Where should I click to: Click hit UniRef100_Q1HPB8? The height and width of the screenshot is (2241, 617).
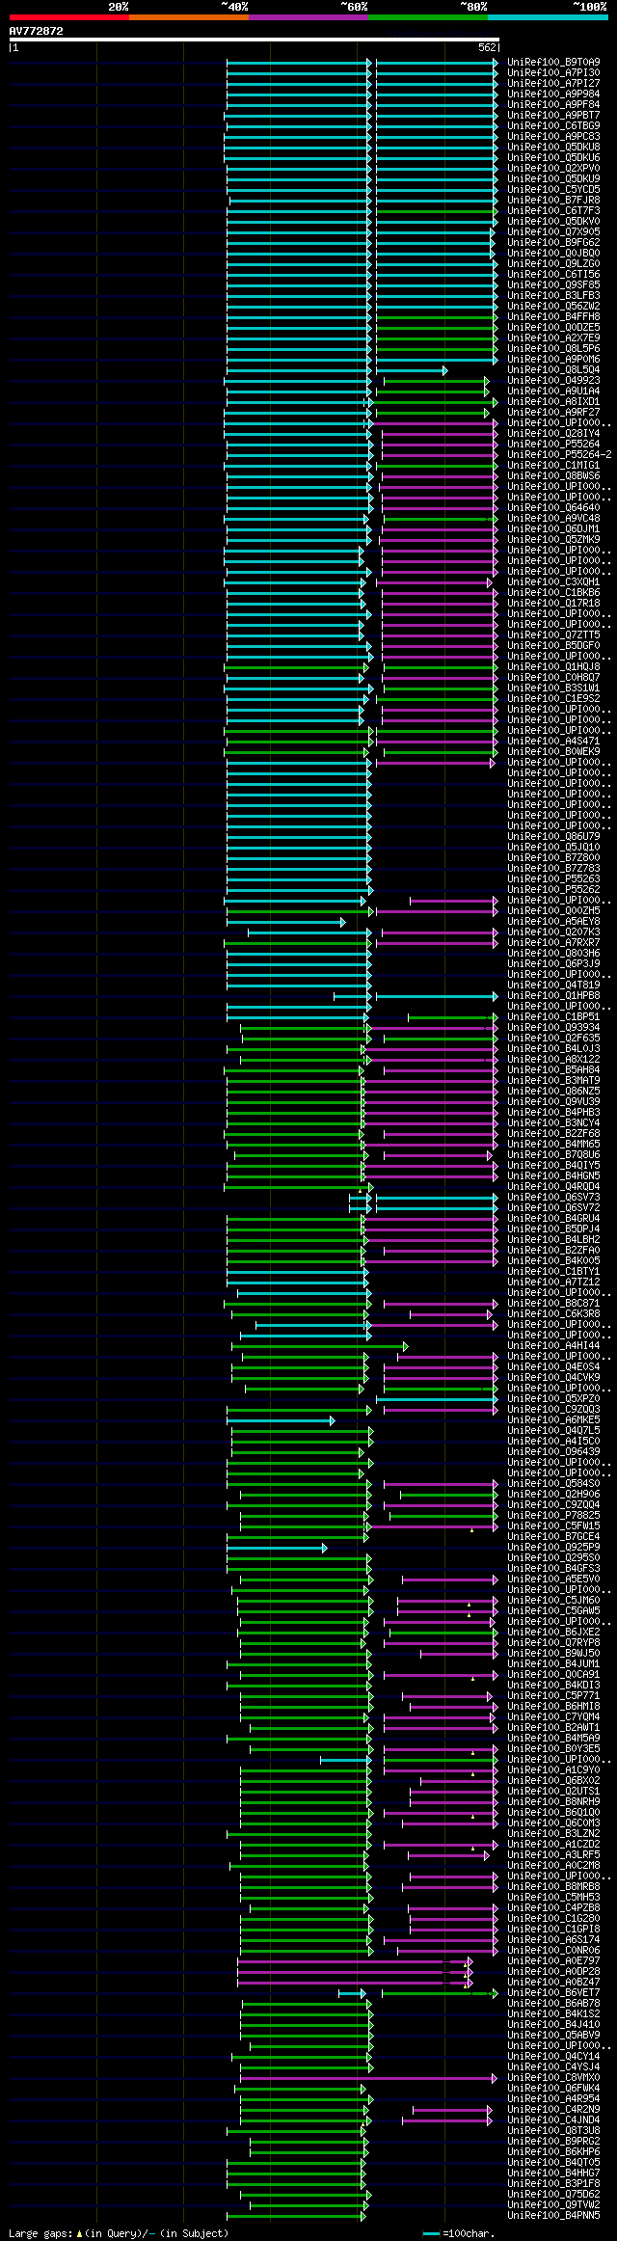click(553, 995)
